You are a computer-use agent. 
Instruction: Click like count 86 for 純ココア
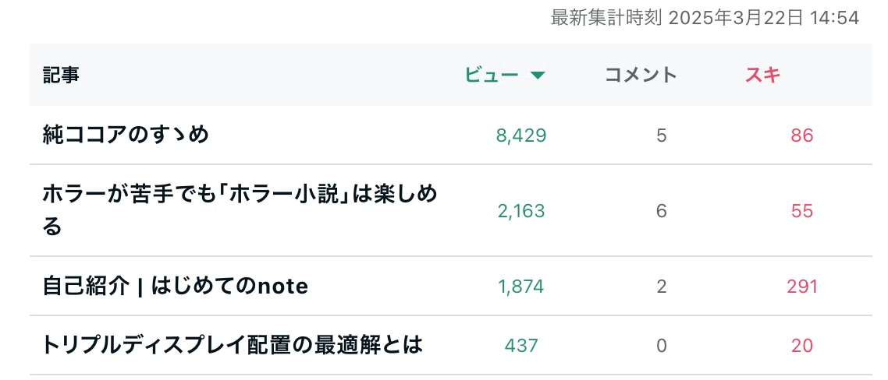tap(802, 135)
